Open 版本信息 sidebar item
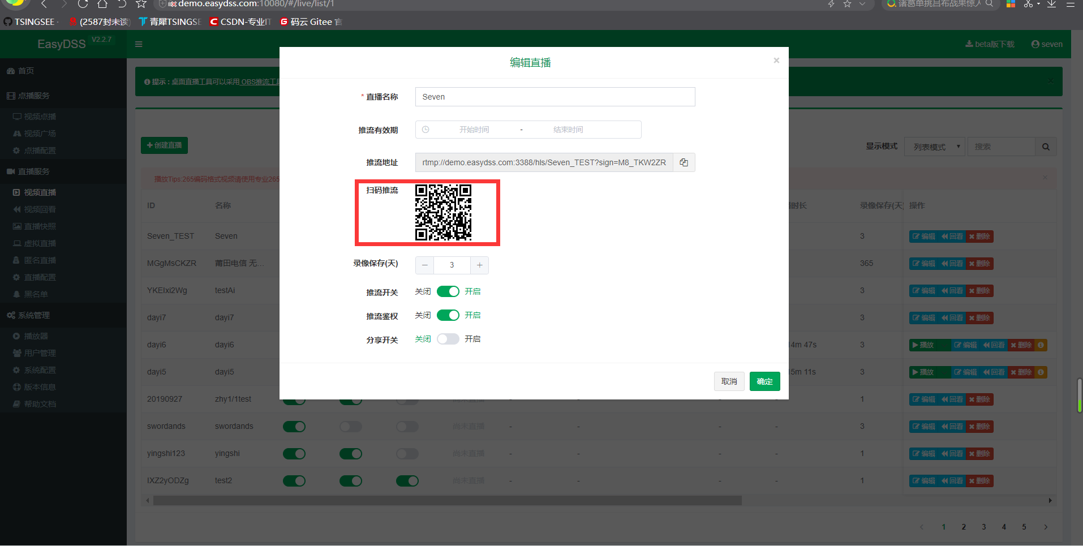Image resolution: width=1083 pixels, height=546 pixels. pyautogui.click(x=35, y=387)
